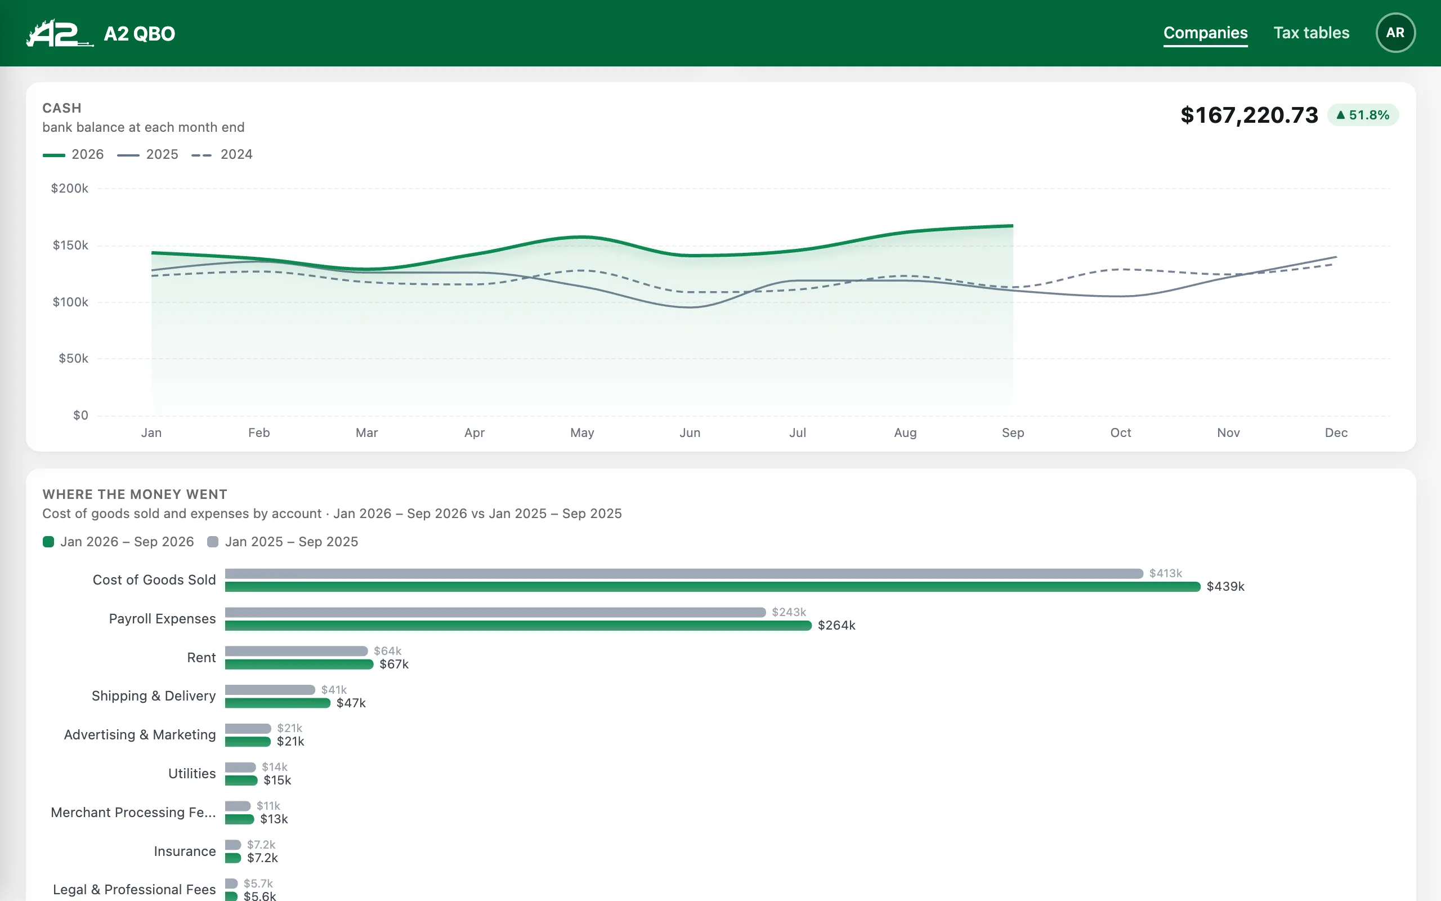Click the $439k value label
This screenshot has height=901, width=1441.
coord(1225,587)
